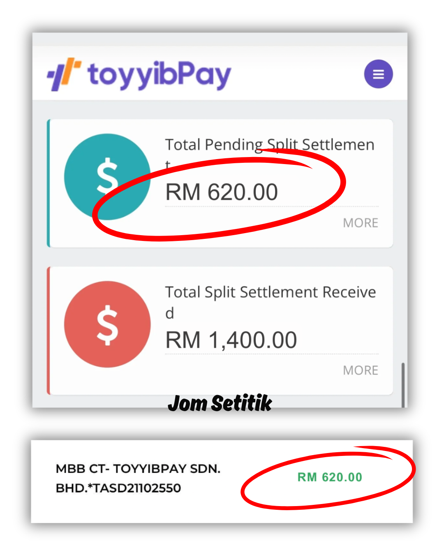This screenshot has height=555, width=444.
Task: Click the red dollar sign icon
Action: pyautogui.click(x=107, y=324)
